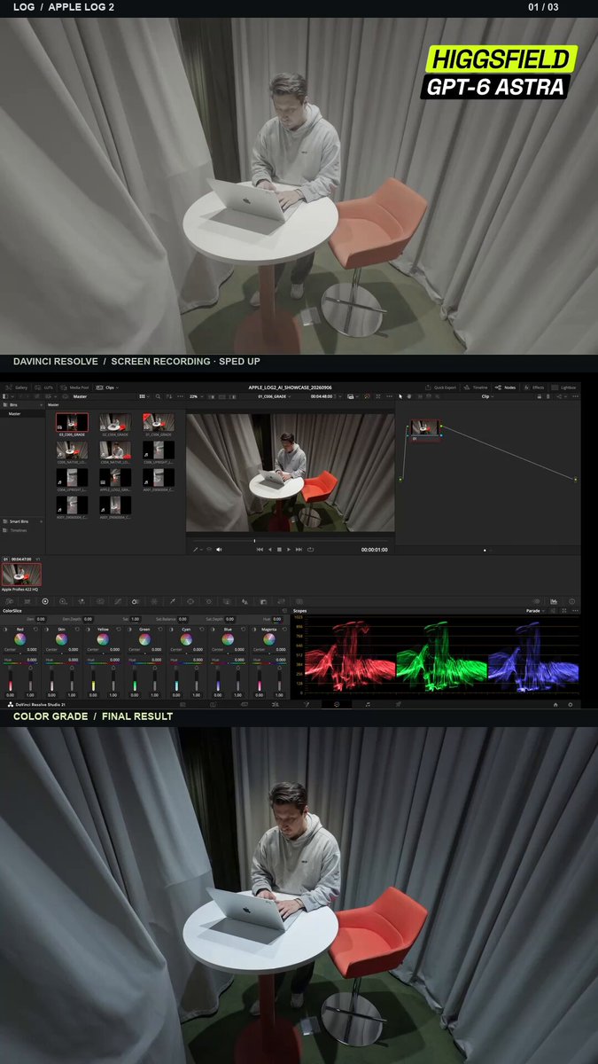Select the 03_C005_GRADE clip thumbnail
This screenshot has height=1064, width=598.
pos(72,422)
